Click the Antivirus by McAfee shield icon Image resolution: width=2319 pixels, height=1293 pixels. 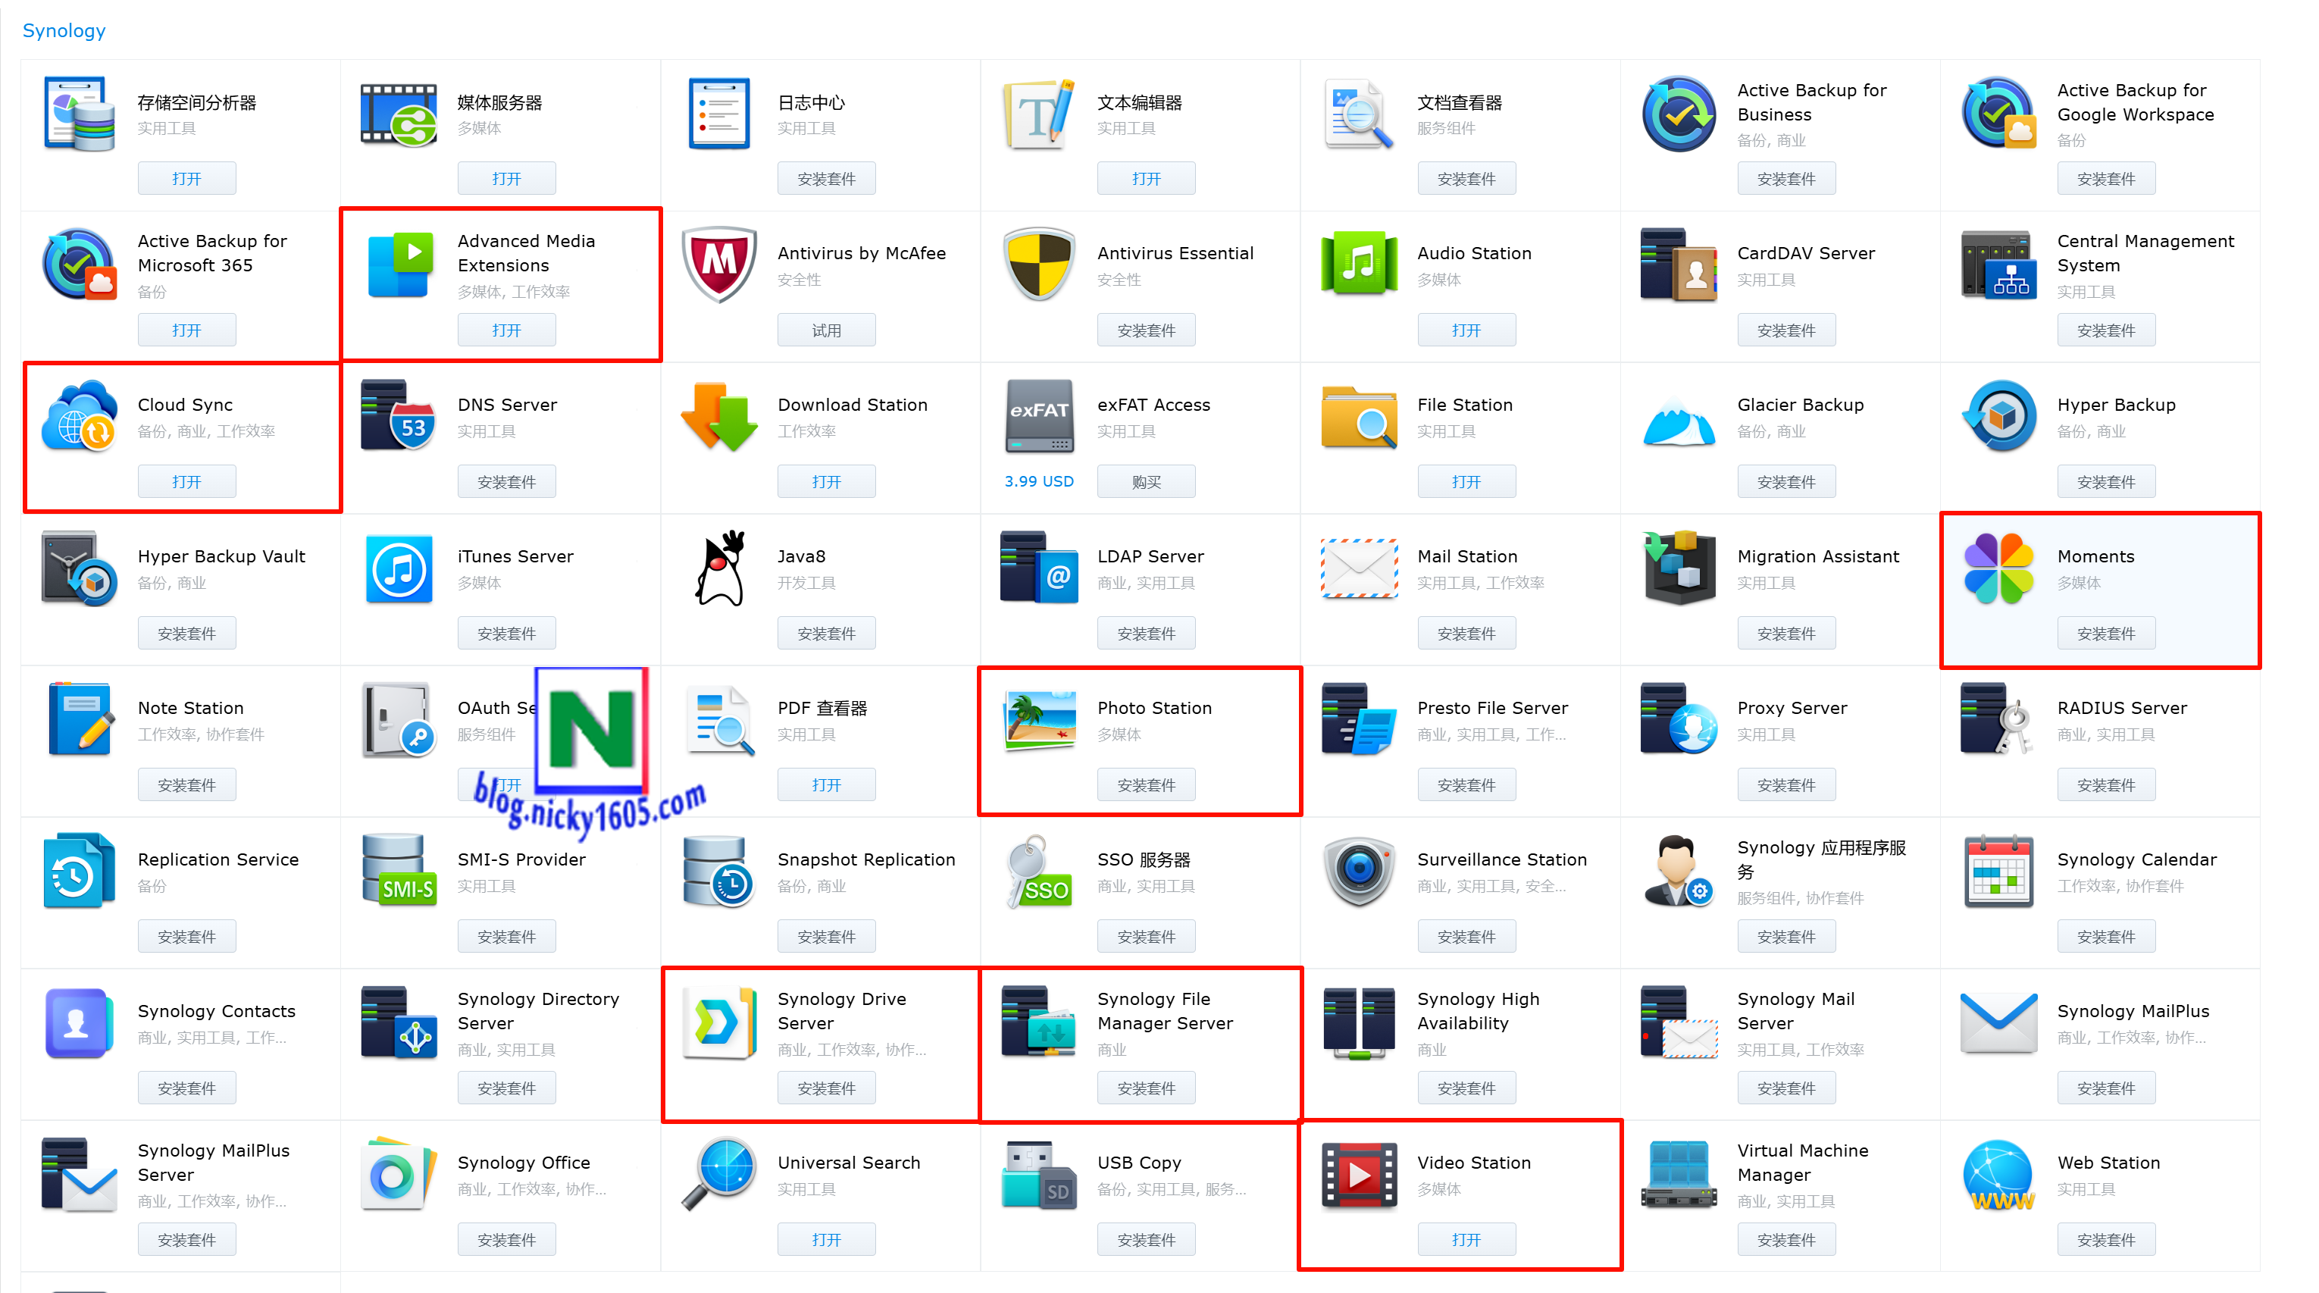click(718, 265)
